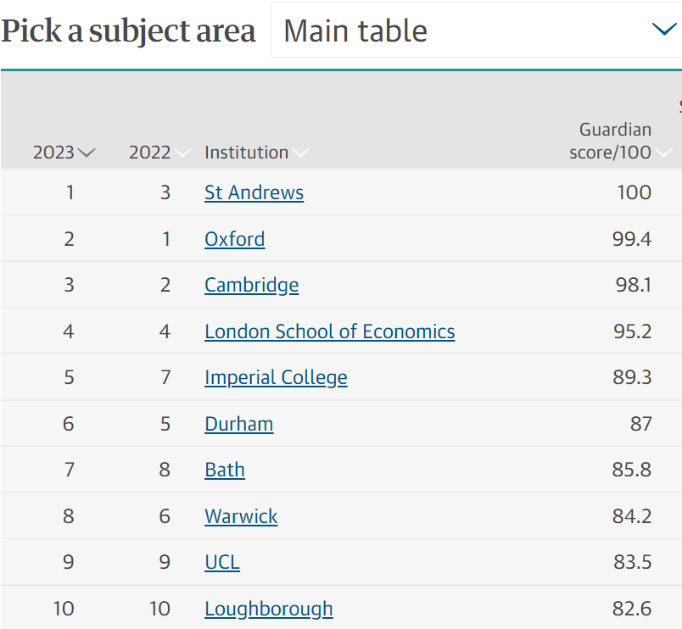
Task: Select the Imperial College link
Action: [276, 377]
